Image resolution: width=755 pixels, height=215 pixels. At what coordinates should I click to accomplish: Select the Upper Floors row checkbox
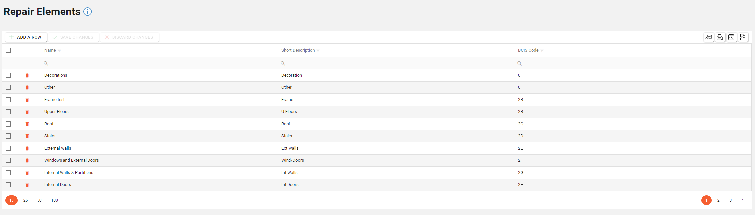pos(8,112)
